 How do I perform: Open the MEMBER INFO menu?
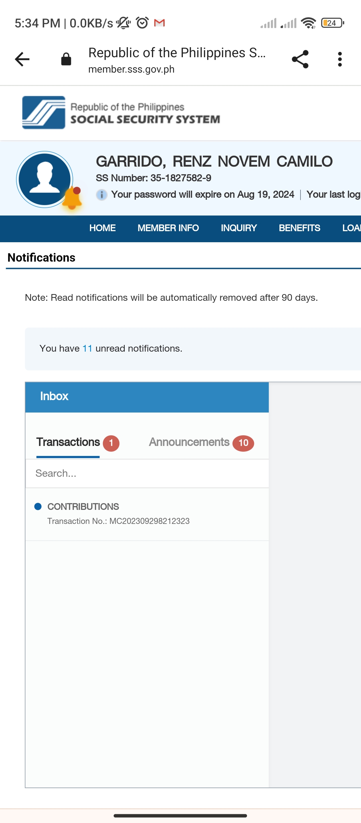coord(168,228)
